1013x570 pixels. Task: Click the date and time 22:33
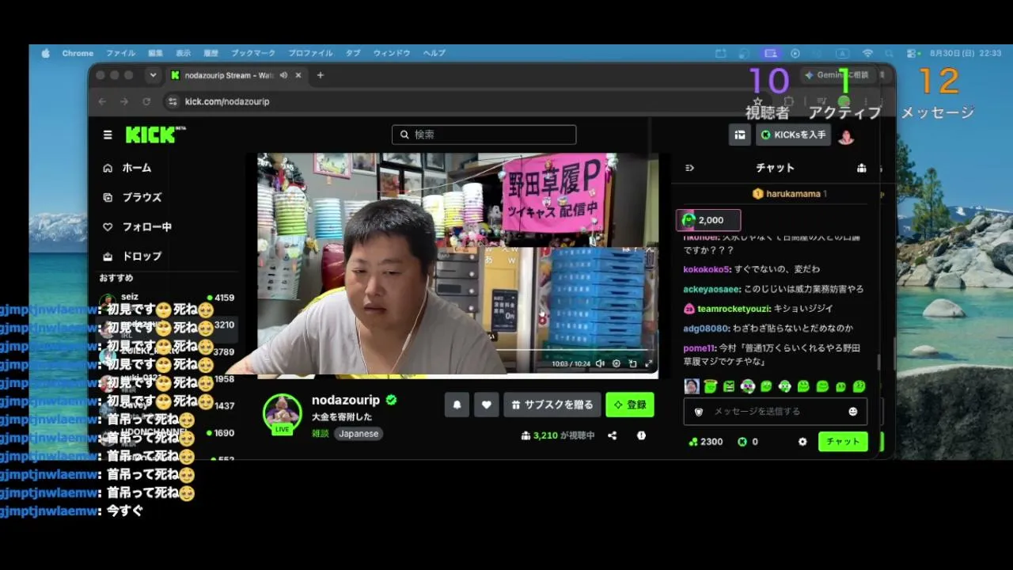pos(966,53)
